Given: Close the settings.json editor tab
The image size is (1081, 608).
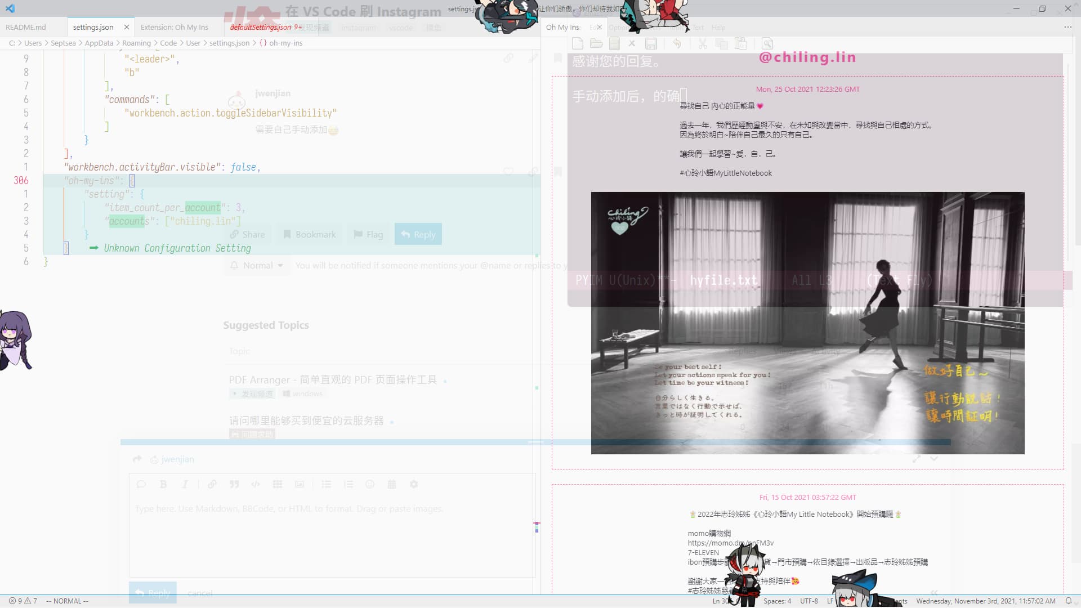Looking at the screenshot, I should (x=127, y=27).
